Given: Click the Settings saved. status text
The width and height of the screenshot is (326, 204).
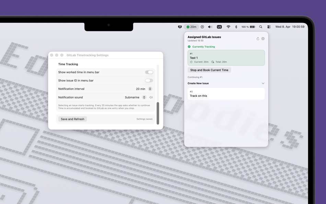Looking at the screenshot, I should click(145, 119).
